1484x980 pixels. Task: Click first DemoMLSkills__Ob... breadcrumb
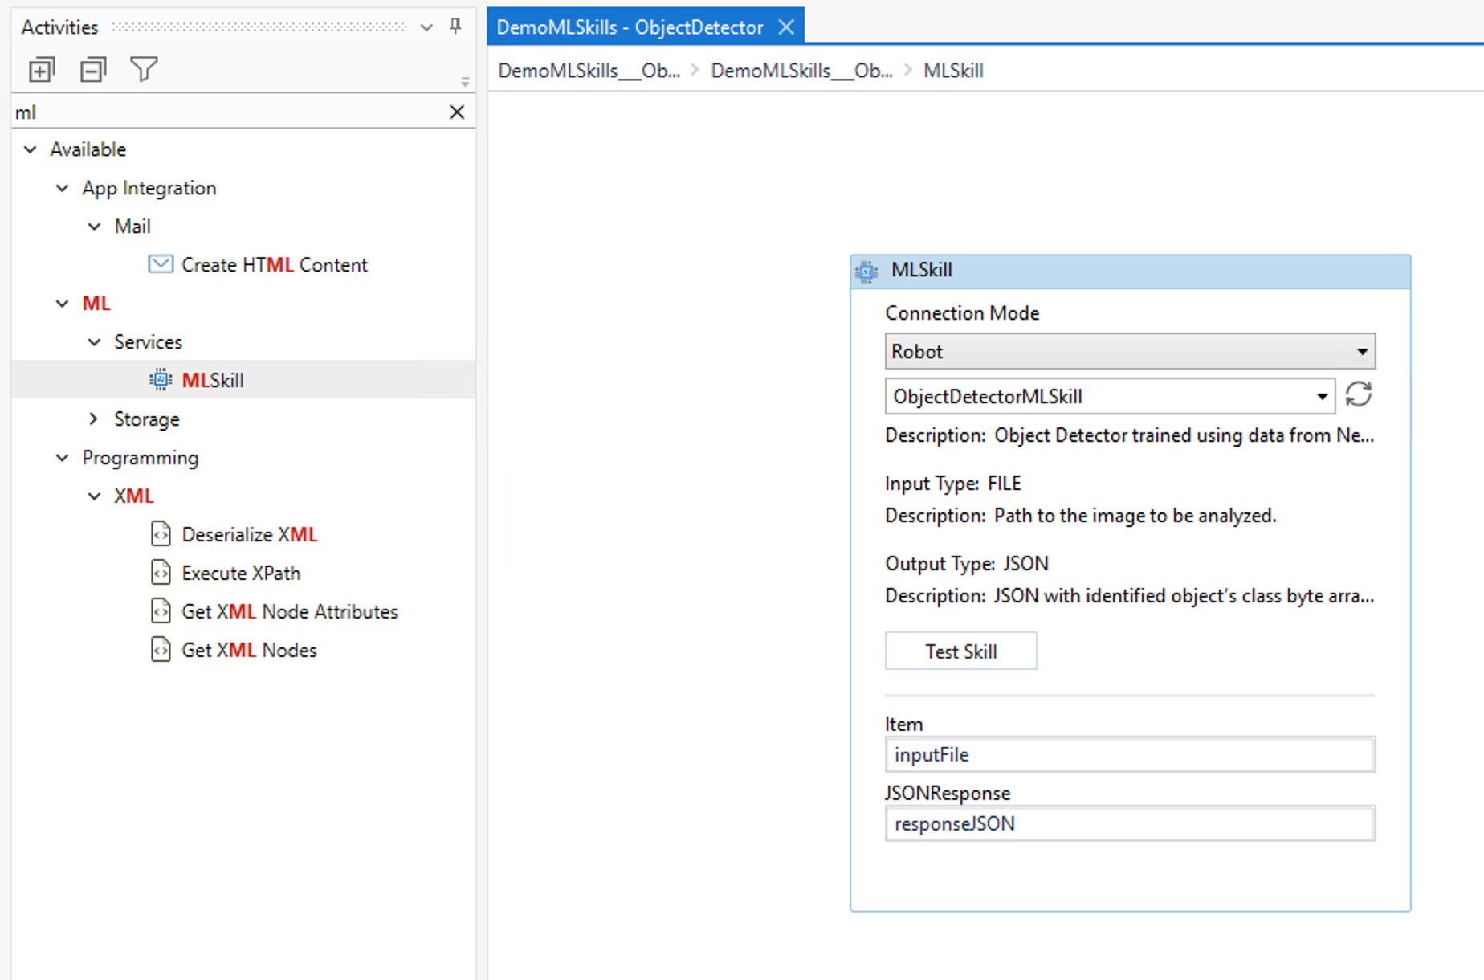(x=589, y=71)
